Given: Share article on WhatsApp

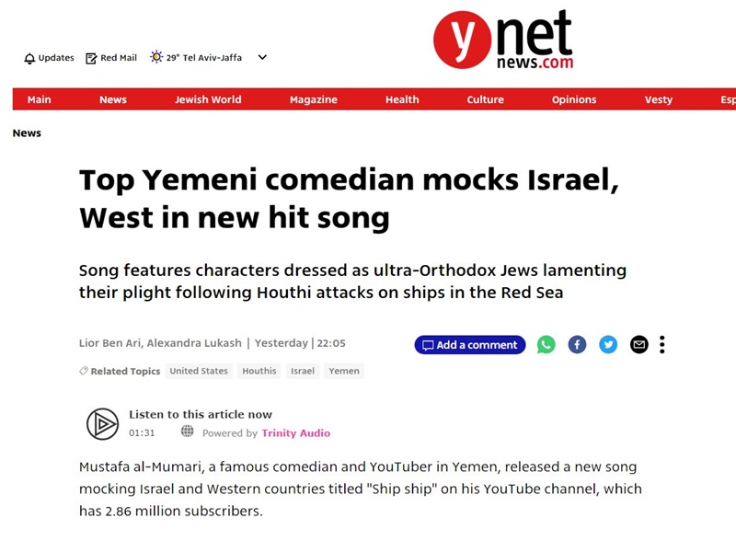Looking at the screenshot, I should coord(546,345).
